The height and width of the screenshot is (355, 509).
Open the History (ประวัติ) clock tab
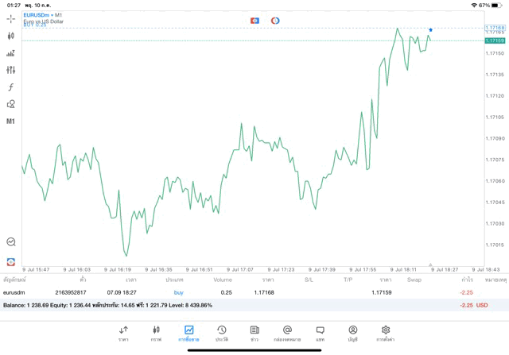(x=221, y=333)
